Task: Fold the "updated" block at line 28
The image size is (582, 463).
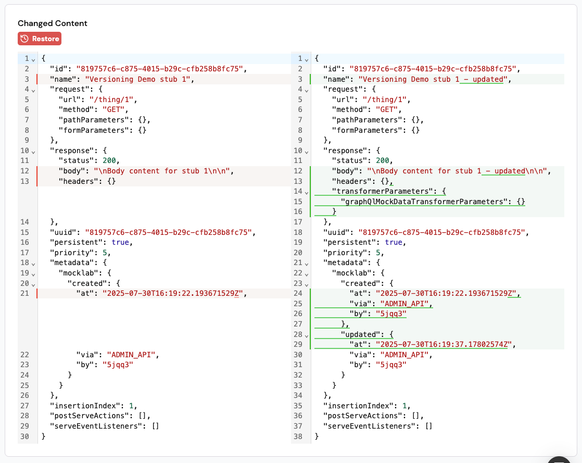Action: click(307, 335)
